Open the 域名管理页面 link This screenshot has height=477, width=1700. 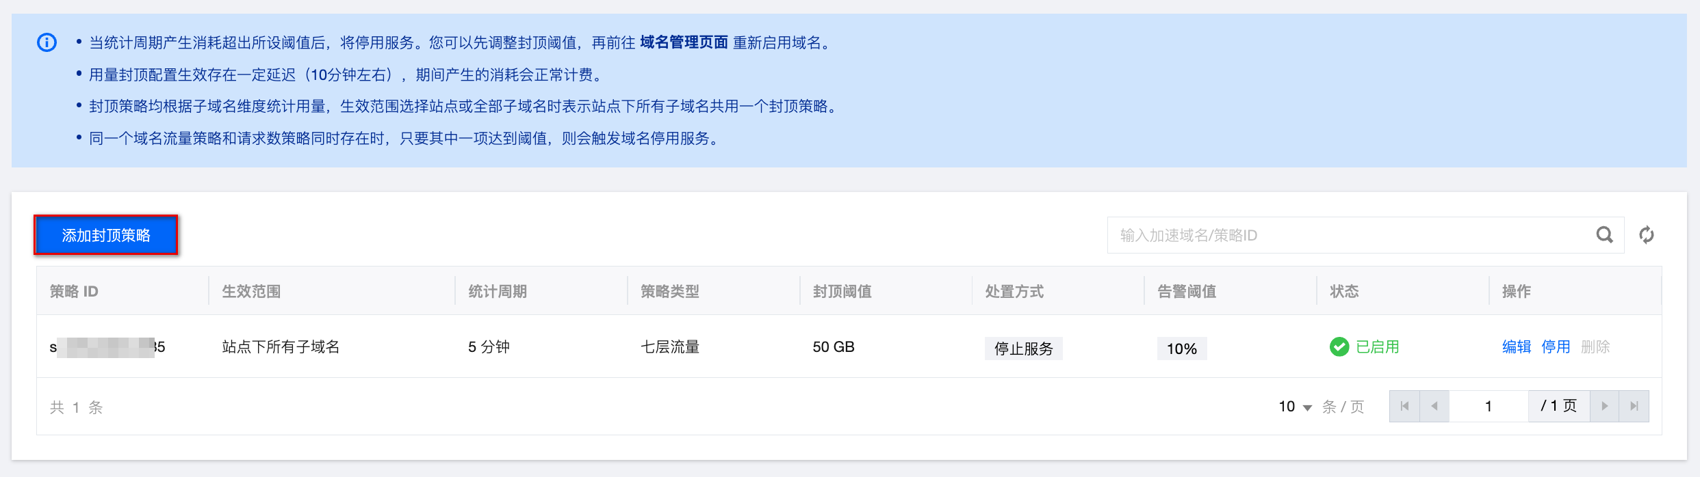click(x=684, y=43)
